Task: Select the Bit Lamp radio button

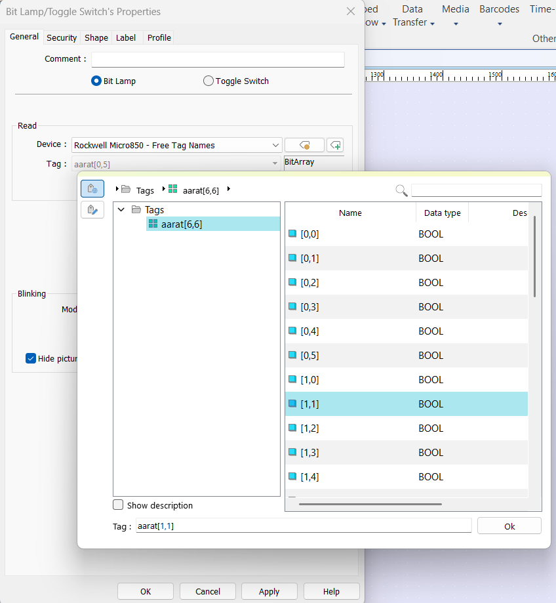Action: [96, 81]
